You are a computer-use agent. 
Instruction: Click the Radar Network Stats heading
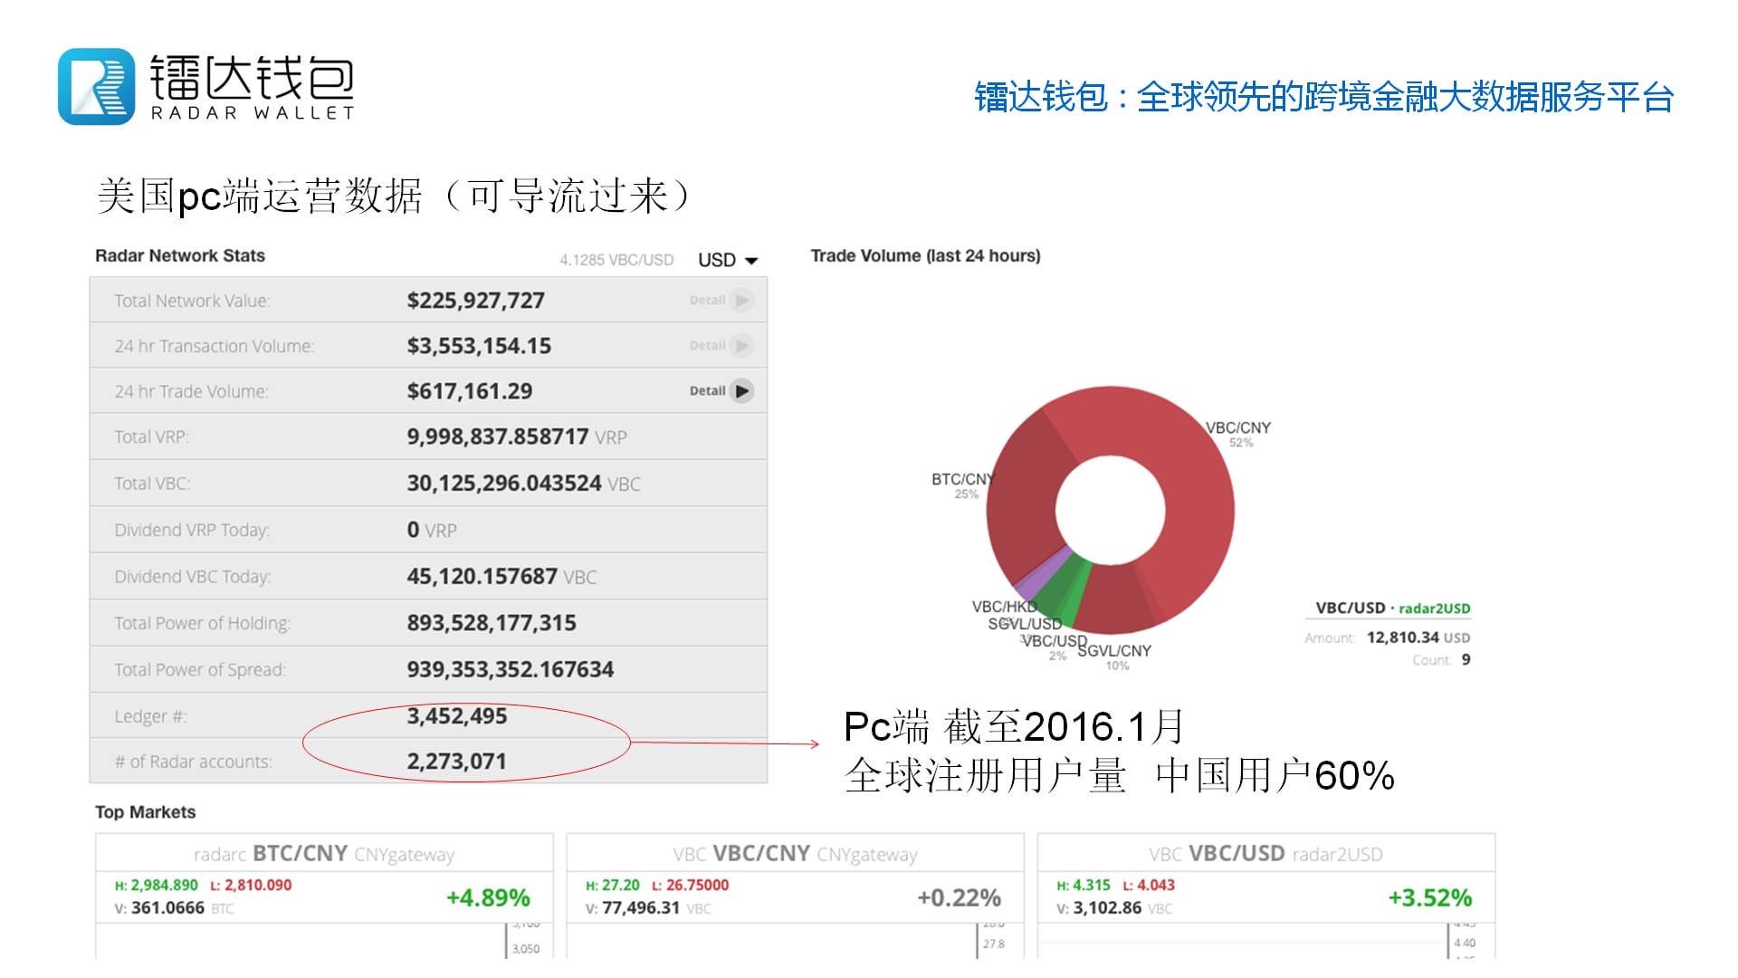(180, 255)
